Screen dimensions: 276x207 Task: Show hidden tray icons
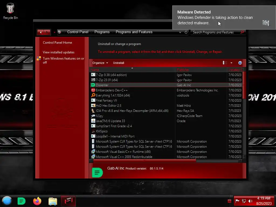(229, 201)
